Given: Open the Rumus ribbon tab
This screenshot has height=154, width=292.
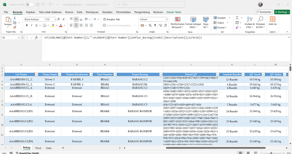Looking at the screenshot, I should click(69, 12).
